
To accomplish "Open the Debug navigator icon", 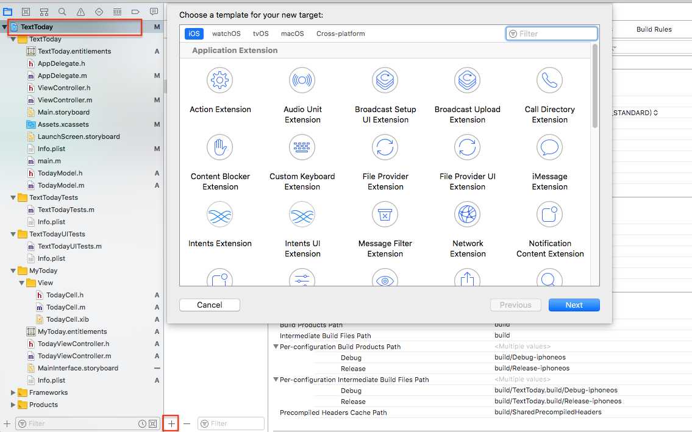I will [117, 12].
